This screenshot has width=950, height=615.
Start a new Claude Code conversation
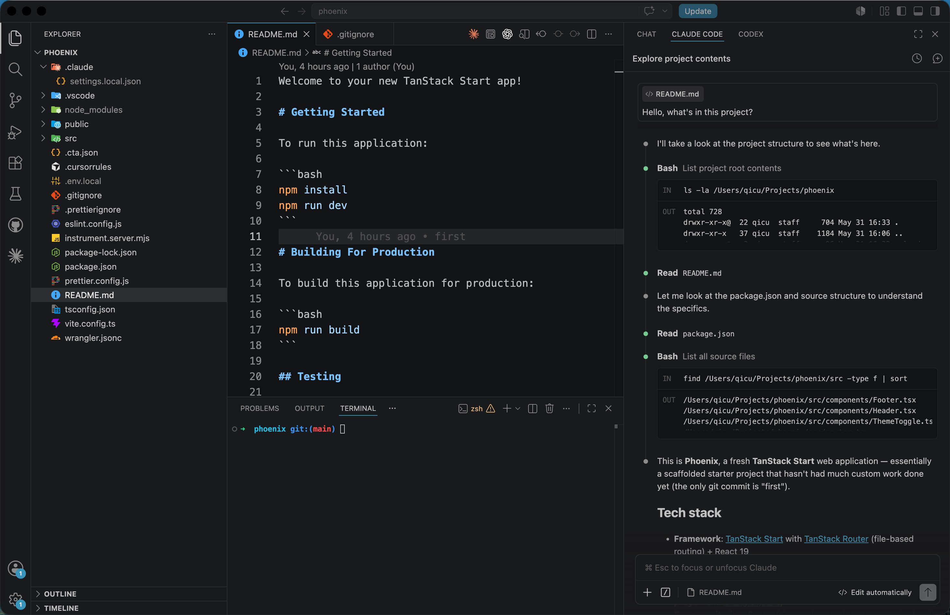[x=937, y=59]
